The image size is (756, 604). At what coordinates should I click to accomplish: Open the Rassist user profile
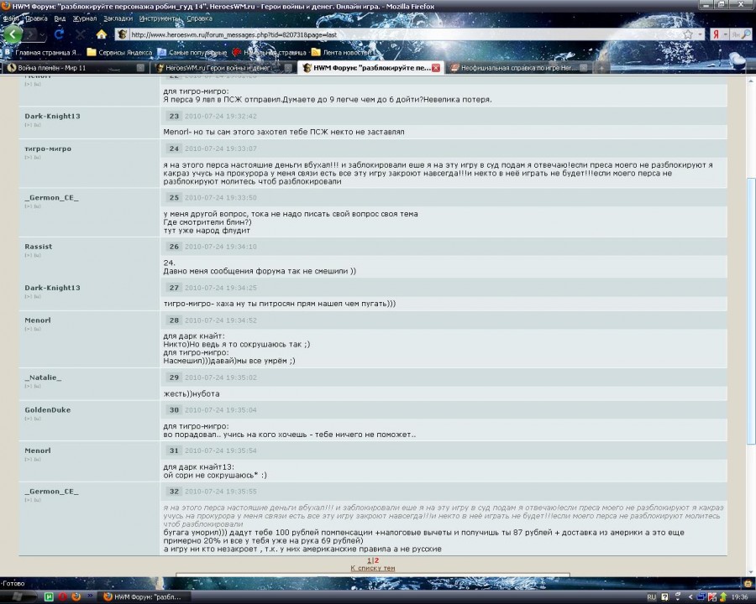[x=38, y=247]
